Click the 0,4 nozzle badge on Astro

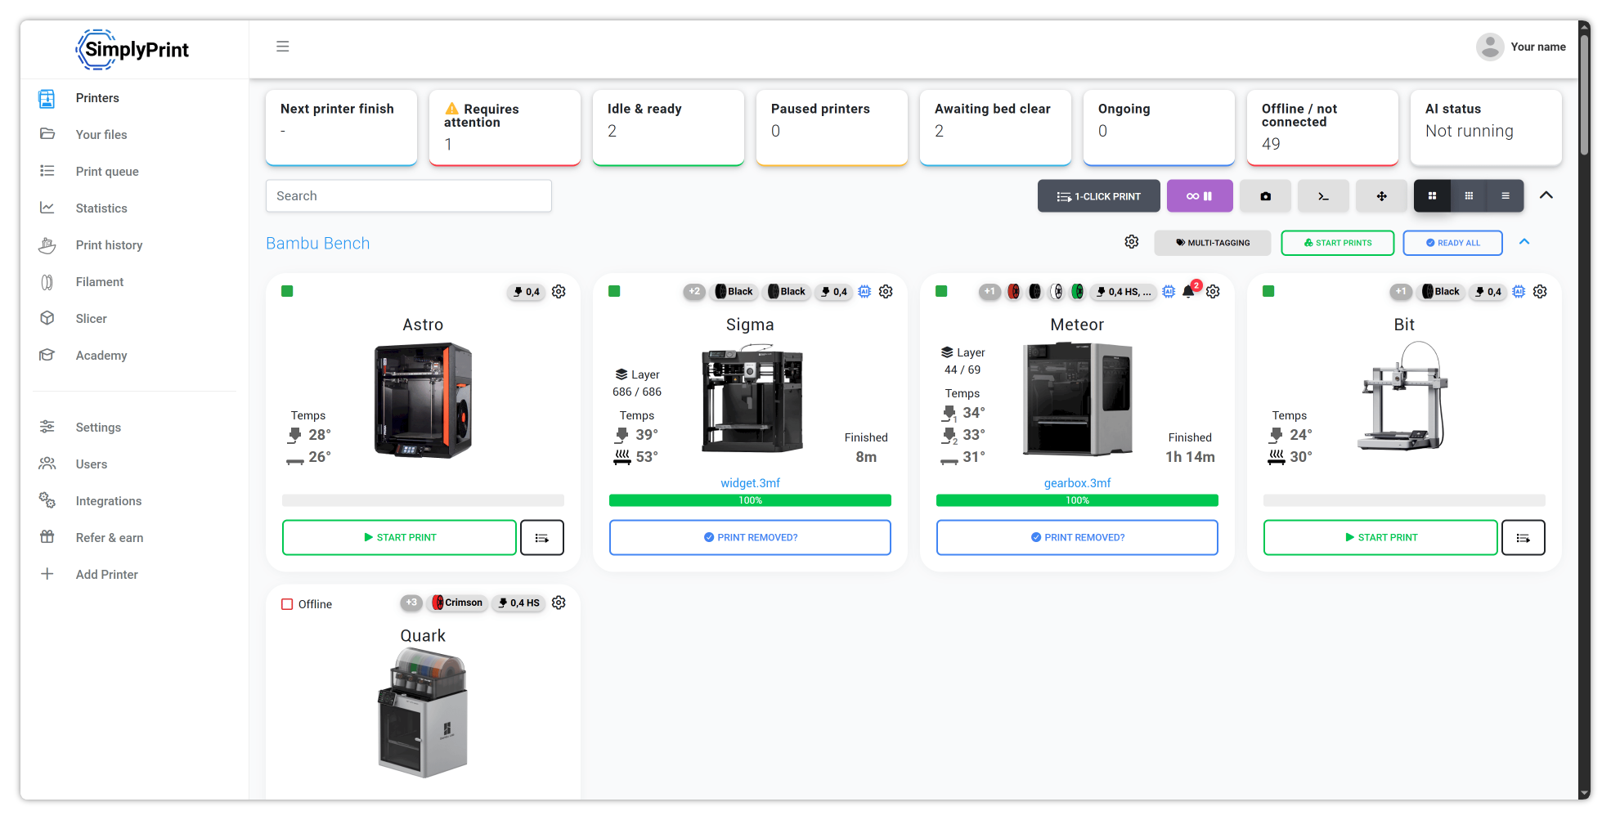pos(526,292)
